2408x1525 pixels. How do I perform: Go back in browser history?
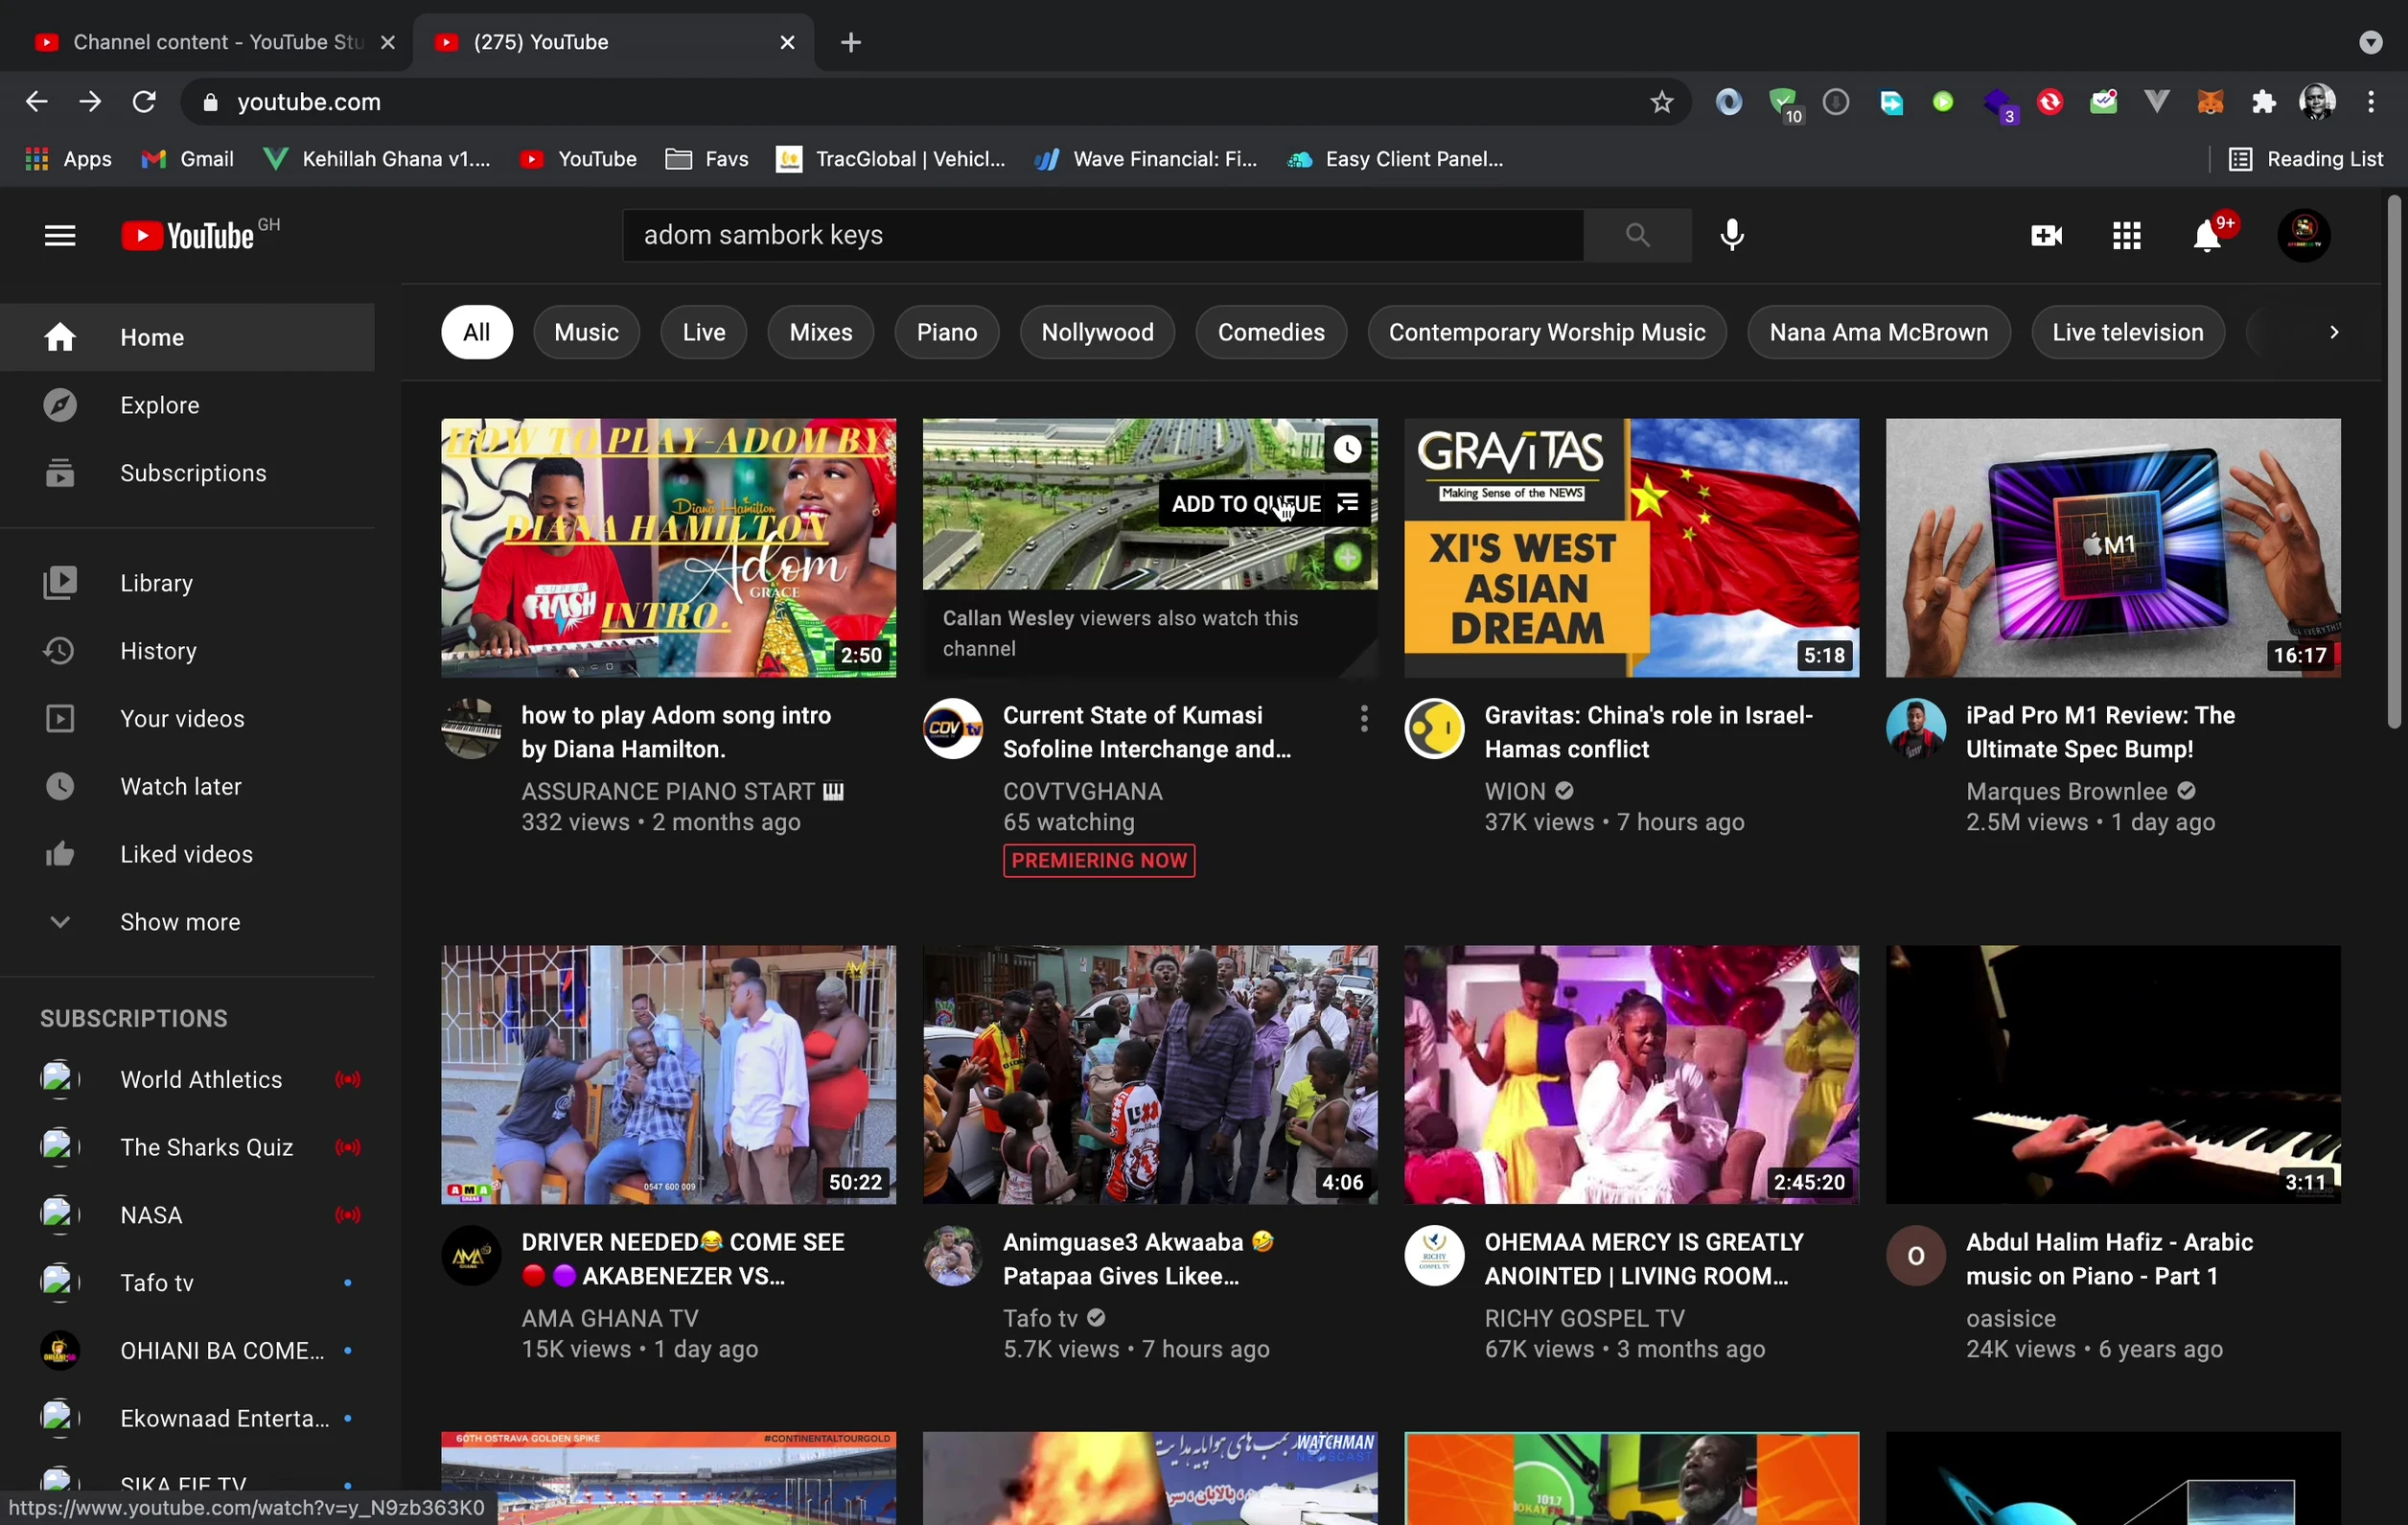pos(37,102)
